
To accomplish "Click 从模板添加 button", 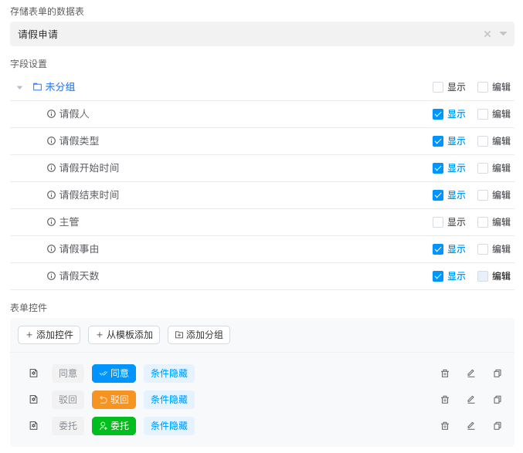I will click(124, 335).
